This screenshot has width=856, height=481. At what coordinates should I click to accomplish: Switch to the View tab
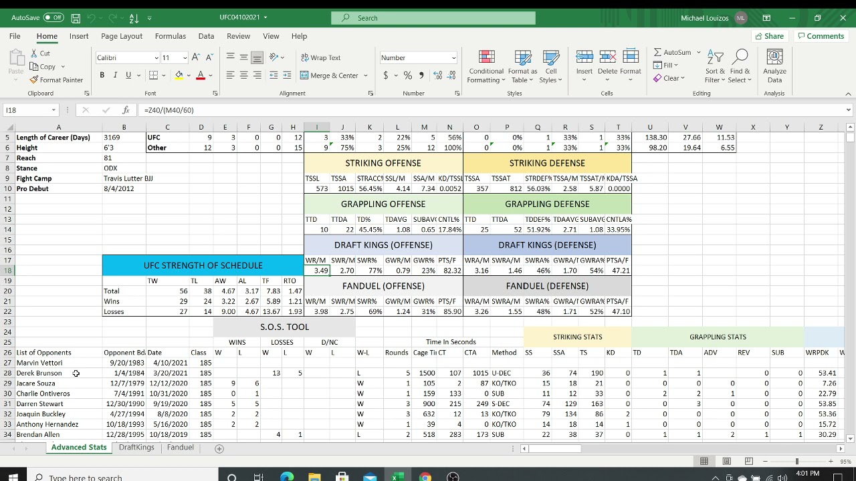(x=271, y=36)
